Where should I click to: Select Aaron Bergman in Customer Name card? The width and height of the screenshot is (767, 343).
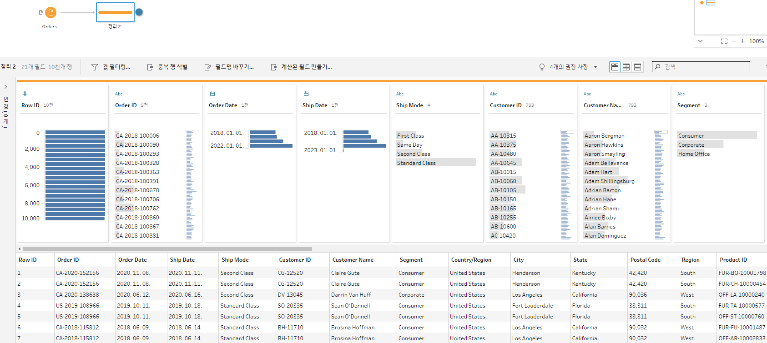pyautogui.click(x=604, y=135)
